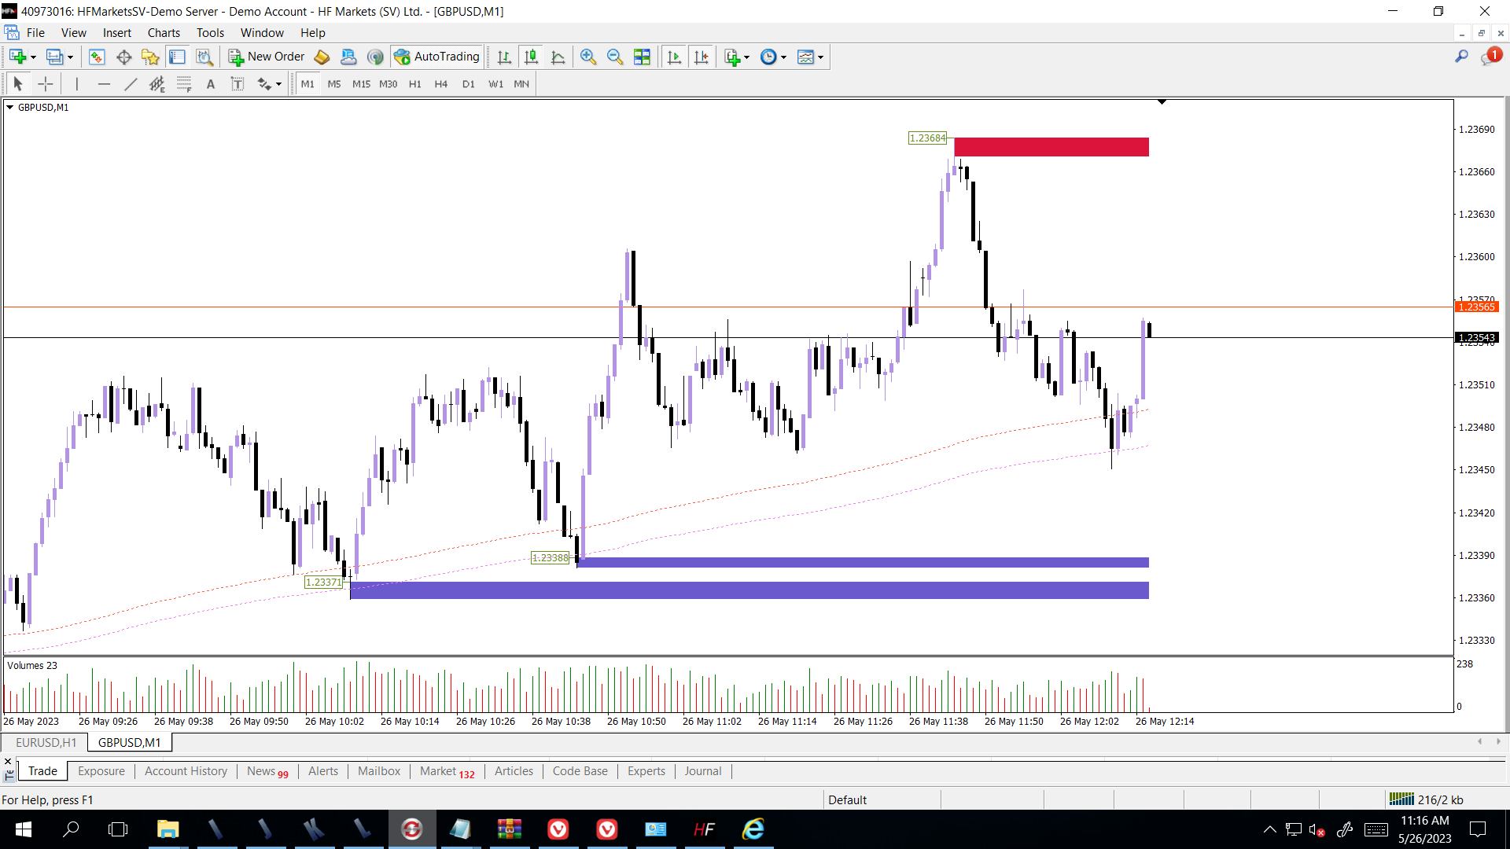Select the Crosshair tool
Image resolution: width=1510 pixels, height=849 pixels.
(x=45, y=83)
